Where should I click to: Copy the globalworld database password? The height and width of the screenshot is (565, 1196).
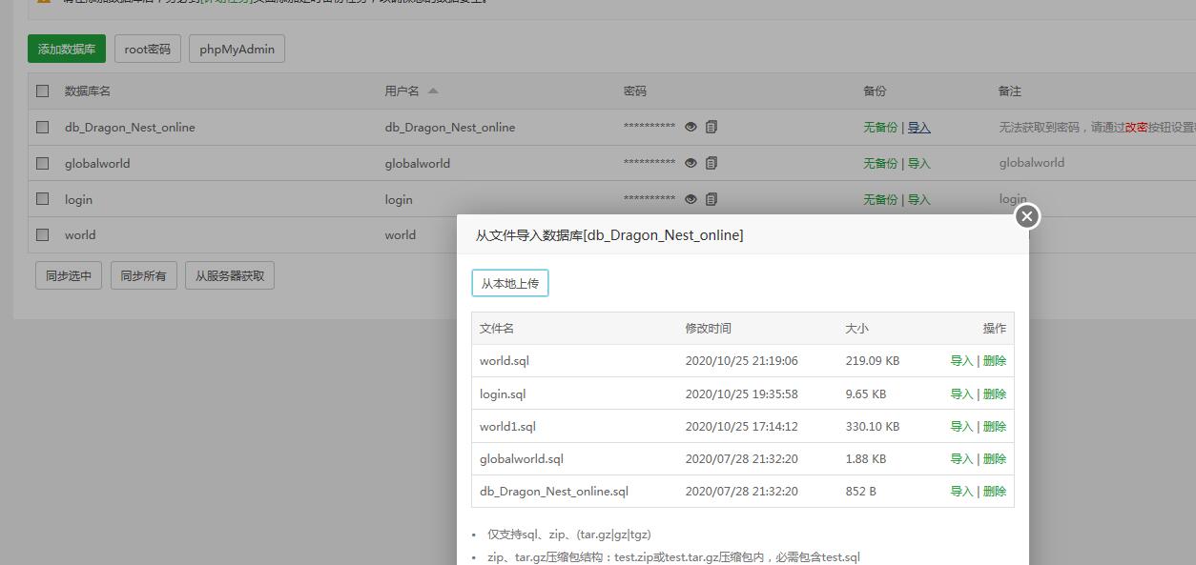(711, 163)
